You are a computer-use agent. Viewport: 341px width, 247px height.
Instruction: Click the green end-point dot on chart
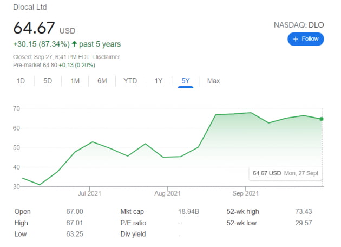coord(322,119)
